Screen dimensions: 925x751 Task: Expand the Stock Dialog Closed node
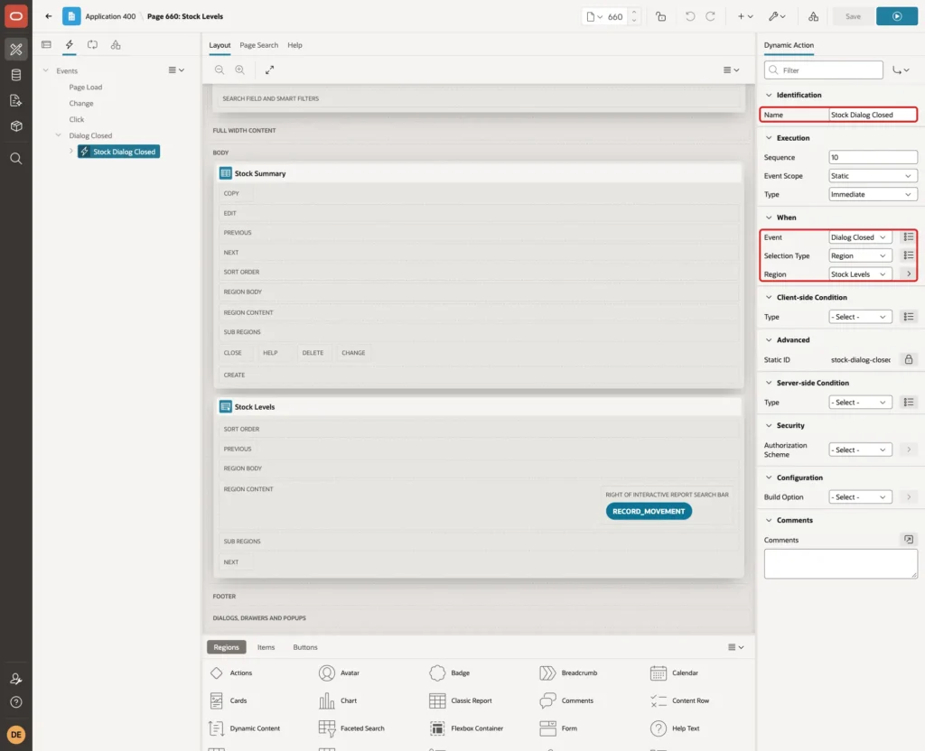pos(70,152)
